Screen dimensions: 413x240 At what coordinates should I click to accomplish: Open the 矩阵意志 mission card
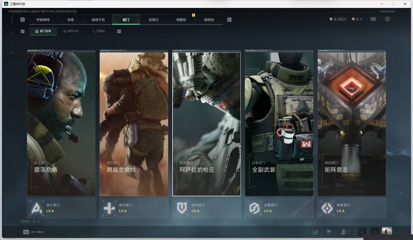pos(352,124)
